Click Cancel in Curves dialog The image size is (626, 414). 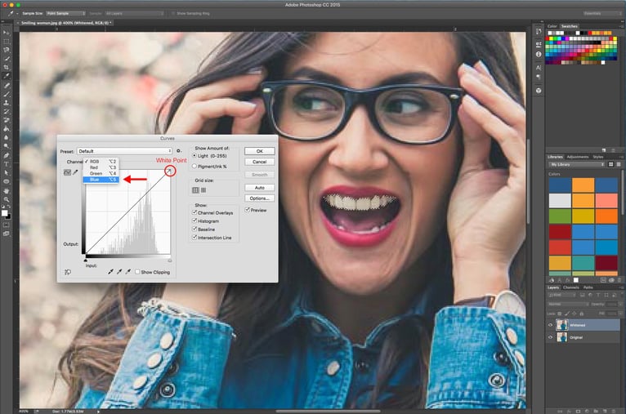point(260,162)
